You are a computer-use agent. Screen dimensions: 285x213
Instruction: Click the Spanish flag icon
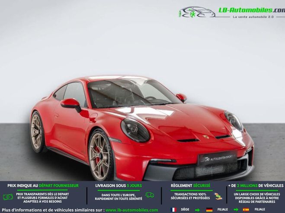click(x=246, y=210)
